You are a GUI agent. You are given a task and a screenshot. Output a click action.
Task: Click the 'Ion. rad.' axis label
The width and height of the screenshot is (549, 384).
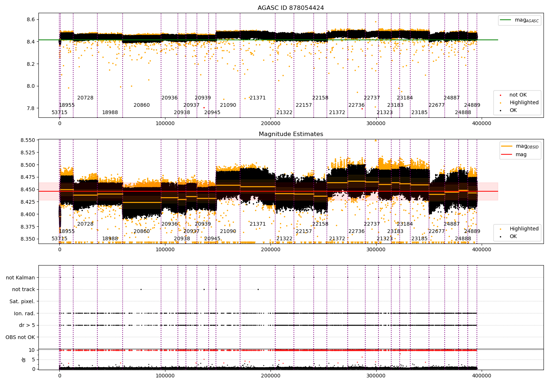coord(25,313)
